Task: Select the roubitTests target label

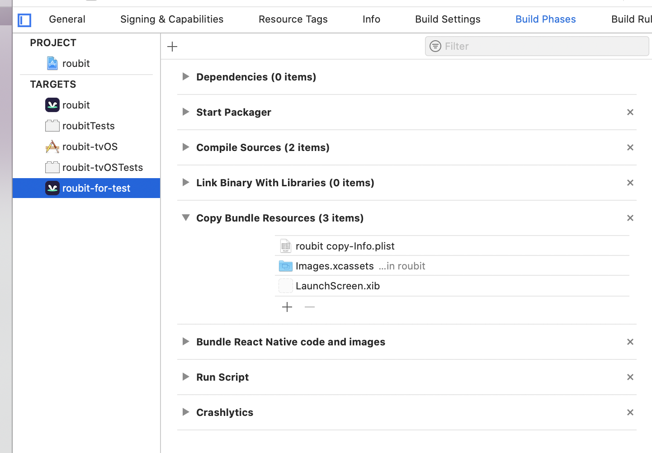Action: (89, 126)
